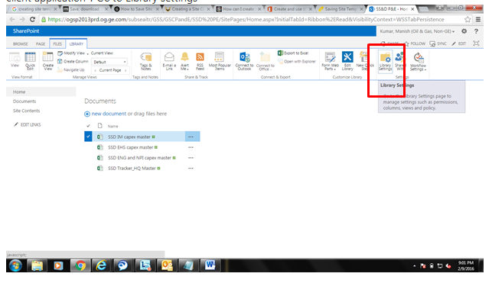Click Navigate Up in Manage Views
This screenshot has width=492, height=283.
pyautogui.click(x=71, y=69)
